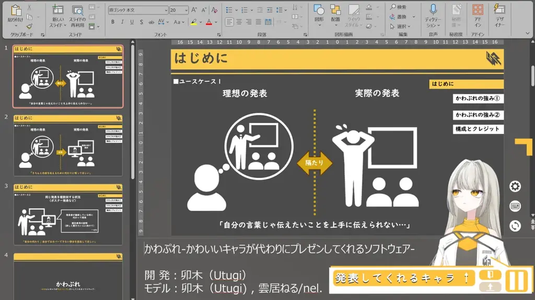Pick the yellow text highlight color swatch
The image size is (535, 300).
click(194, 24)
